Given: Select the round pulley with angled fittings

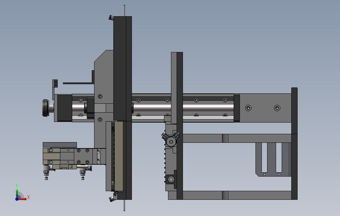Looking at the screenshot, I should [171, 142].
